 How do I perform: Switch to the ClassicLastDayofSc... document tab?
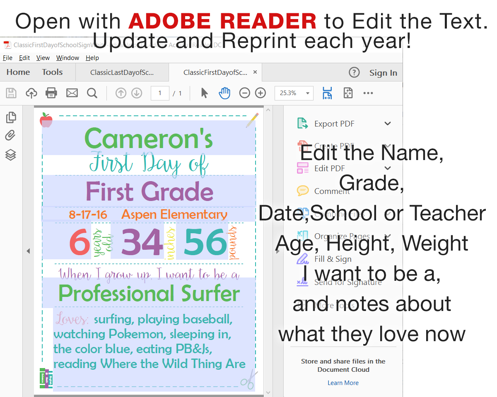pyautogui.click(x=122, y=72)
